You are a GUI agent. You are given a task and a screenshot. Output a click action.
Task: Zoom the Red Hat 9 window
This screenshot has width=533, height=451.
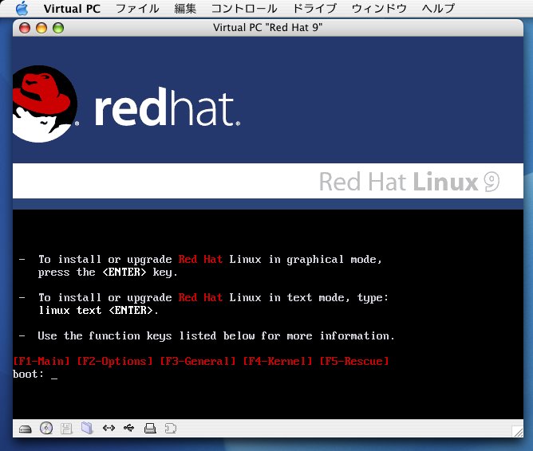click(58, 28)
